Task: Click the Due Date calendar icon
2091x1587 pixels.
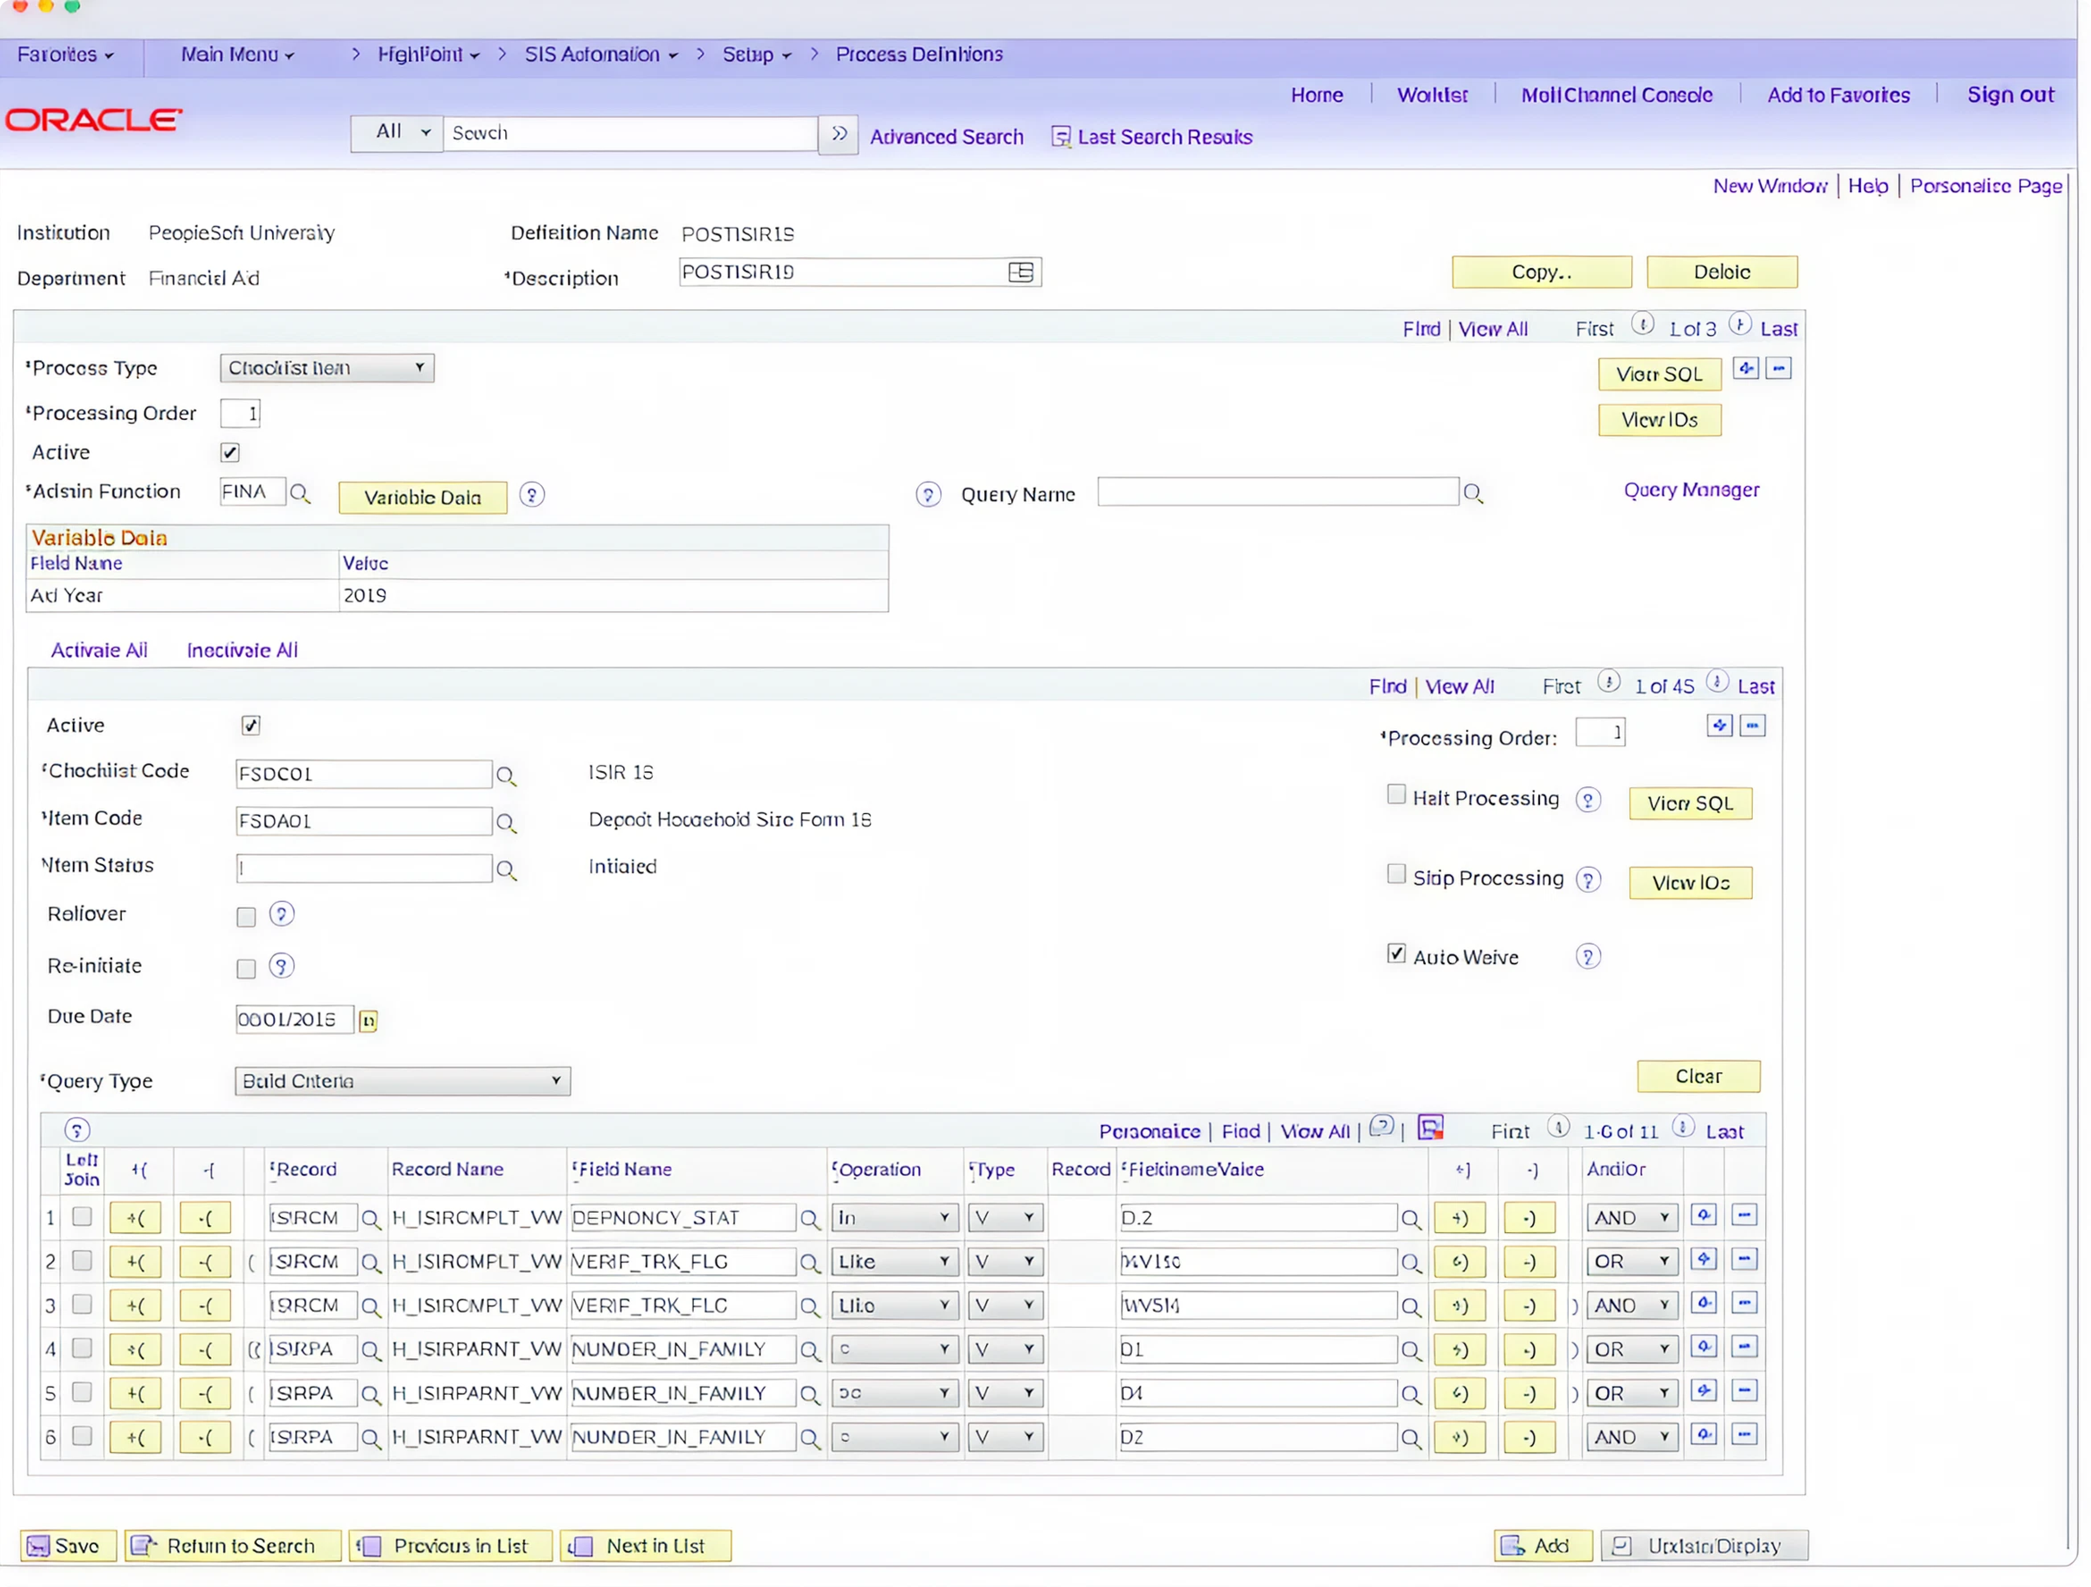Action: tap(369, 1021)
